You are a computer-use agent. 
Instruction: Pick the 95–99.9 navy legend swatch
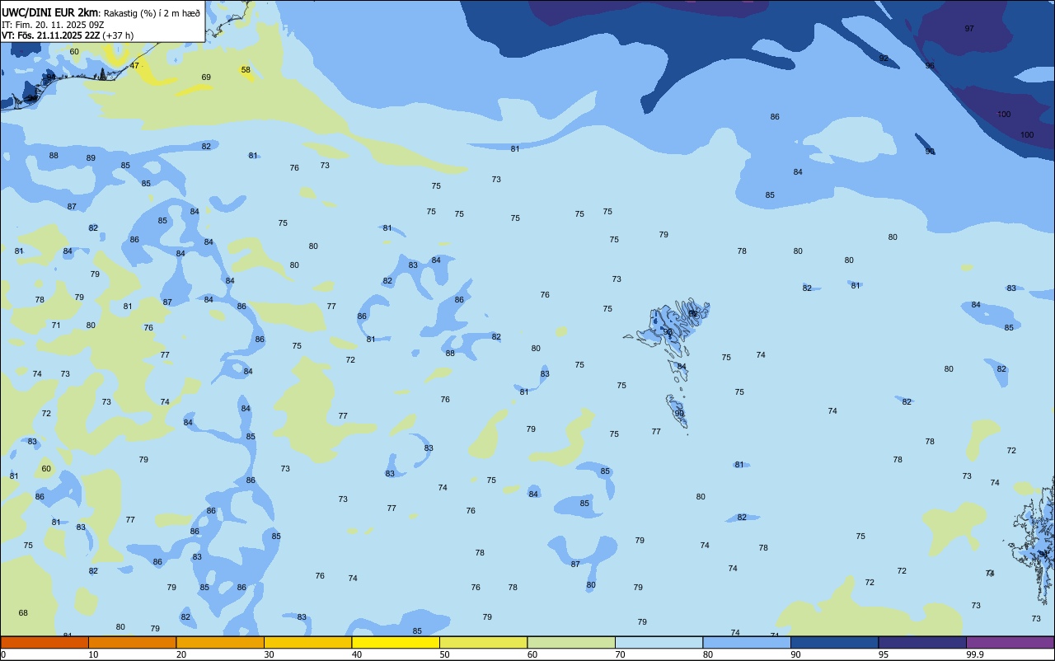coord(922,642)
